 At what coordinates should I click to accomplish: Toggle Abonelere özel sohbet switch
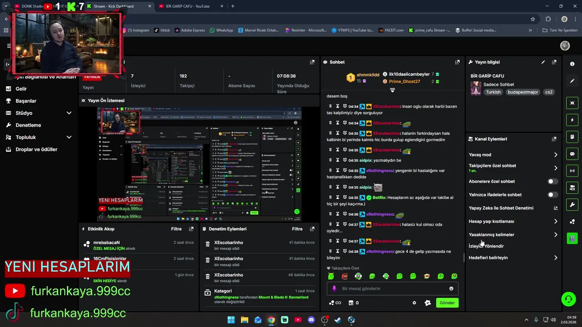552,181
